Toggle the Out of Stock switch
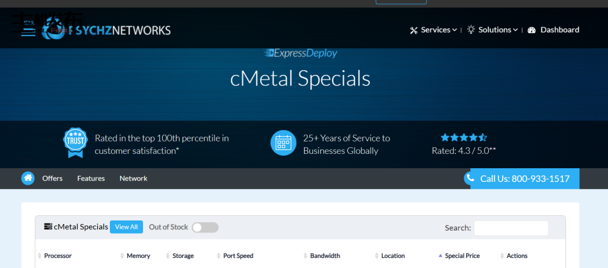This screenshot has height=268, width=608. 205,227
